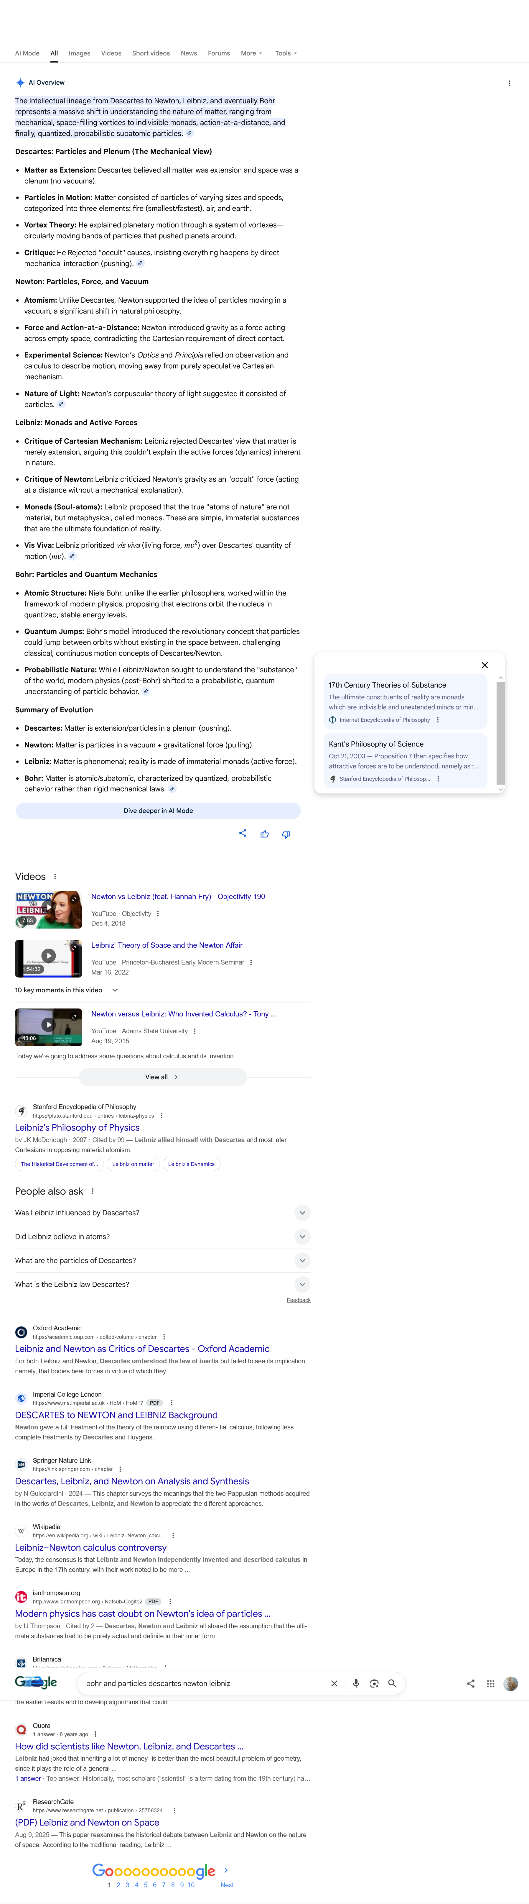Click 'The Historical Development of...' chip
Image resolution: width=529 pixels, height=1904 pixels.
59,1164
